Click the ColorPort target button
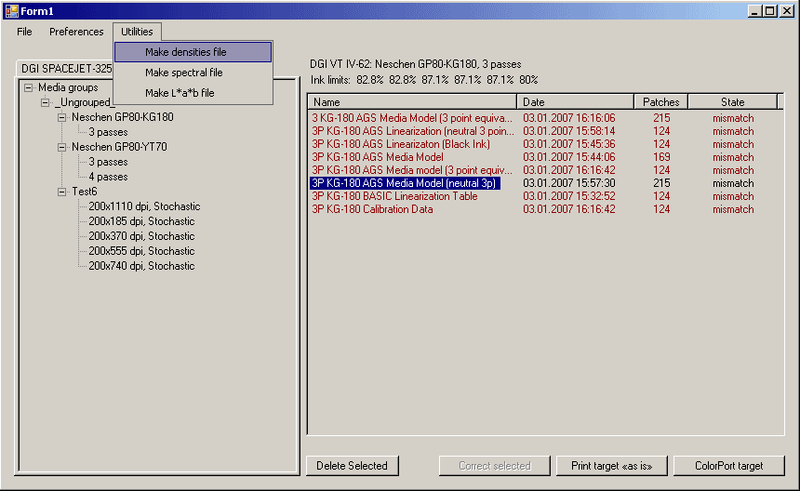 (729, 466)
